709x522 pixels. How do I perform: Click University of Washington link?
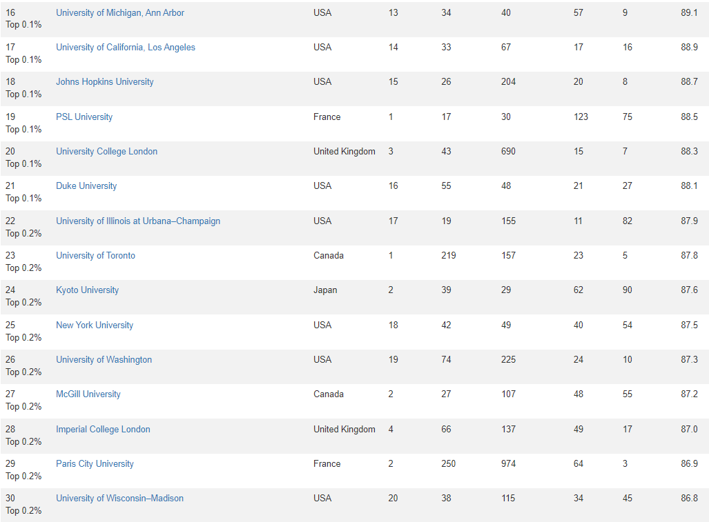pos(104,359)
